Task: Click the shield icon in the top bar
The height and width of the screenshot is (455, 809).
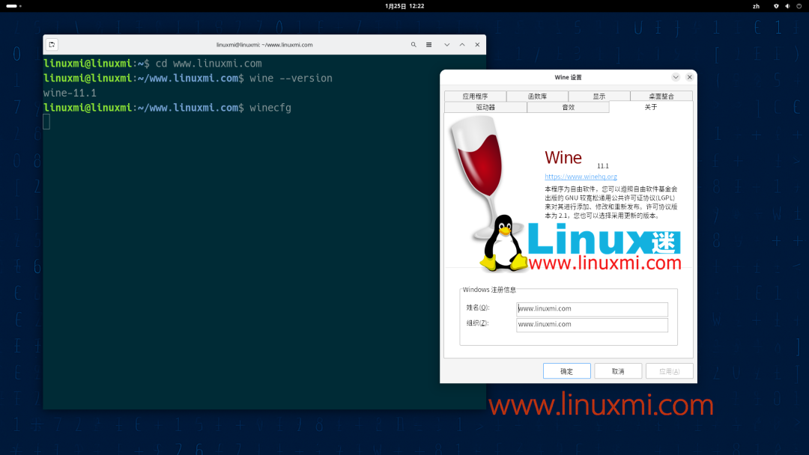Action: [775, 6]
